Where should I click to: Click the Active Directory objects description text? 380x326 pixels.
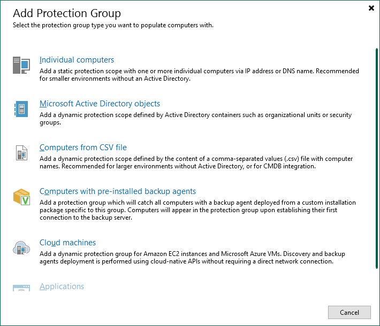pos(195,119)
